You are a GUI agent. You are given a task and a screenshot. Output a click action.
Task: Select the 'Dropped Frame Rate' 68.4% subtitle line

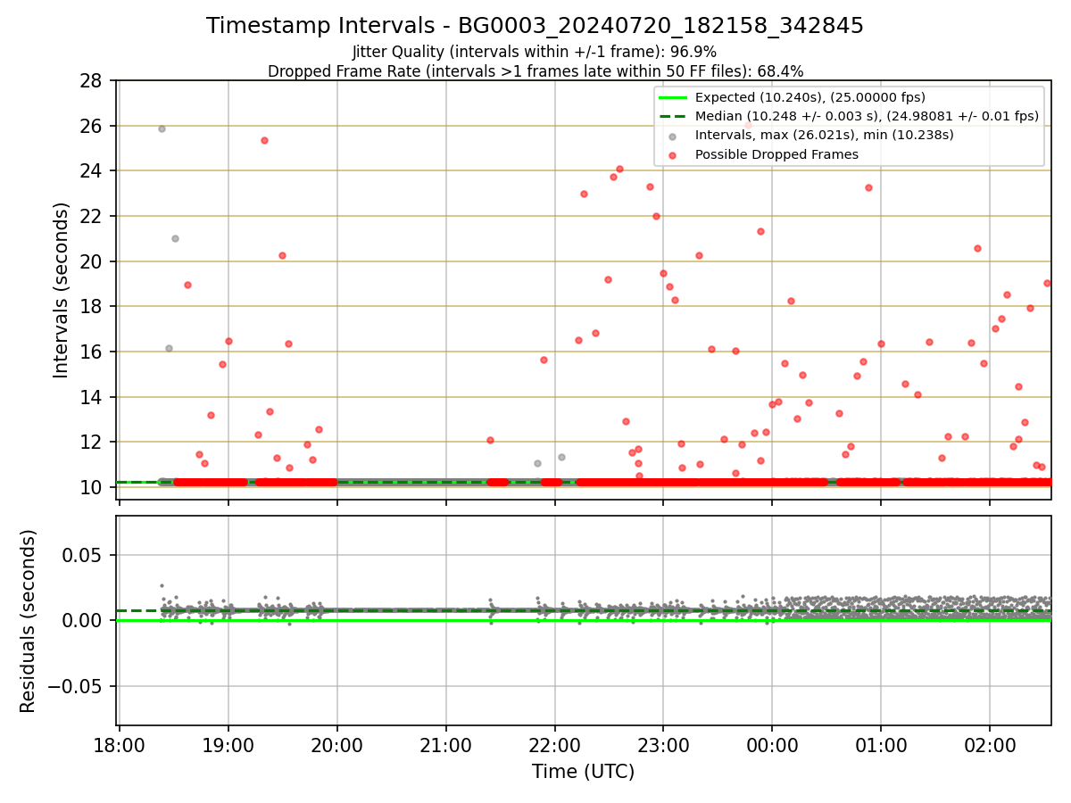pyautogui.click(x=535, y=71)
